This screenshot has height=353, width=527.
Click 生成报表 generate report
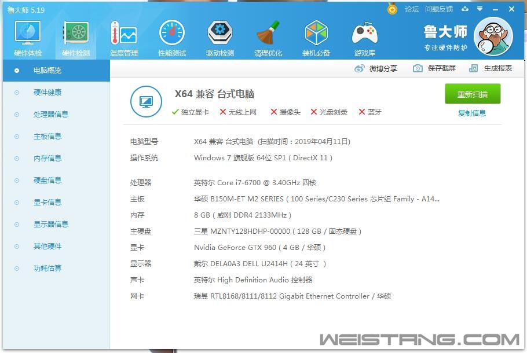(x=491, y=68)
